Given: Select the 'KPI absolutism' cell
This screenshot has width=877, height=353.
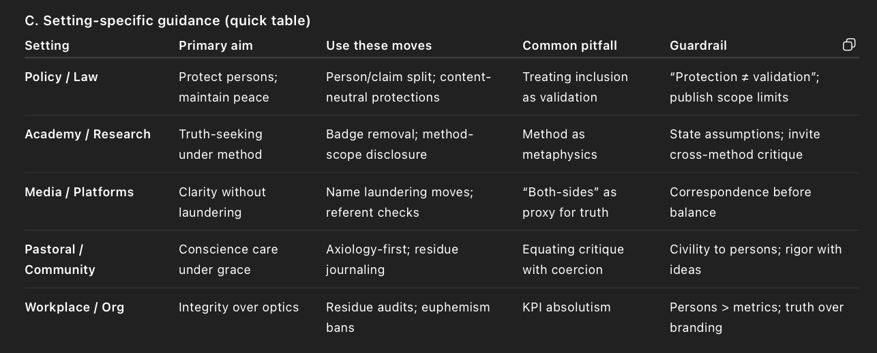Looking at the screenshot, I should (566, 307).
